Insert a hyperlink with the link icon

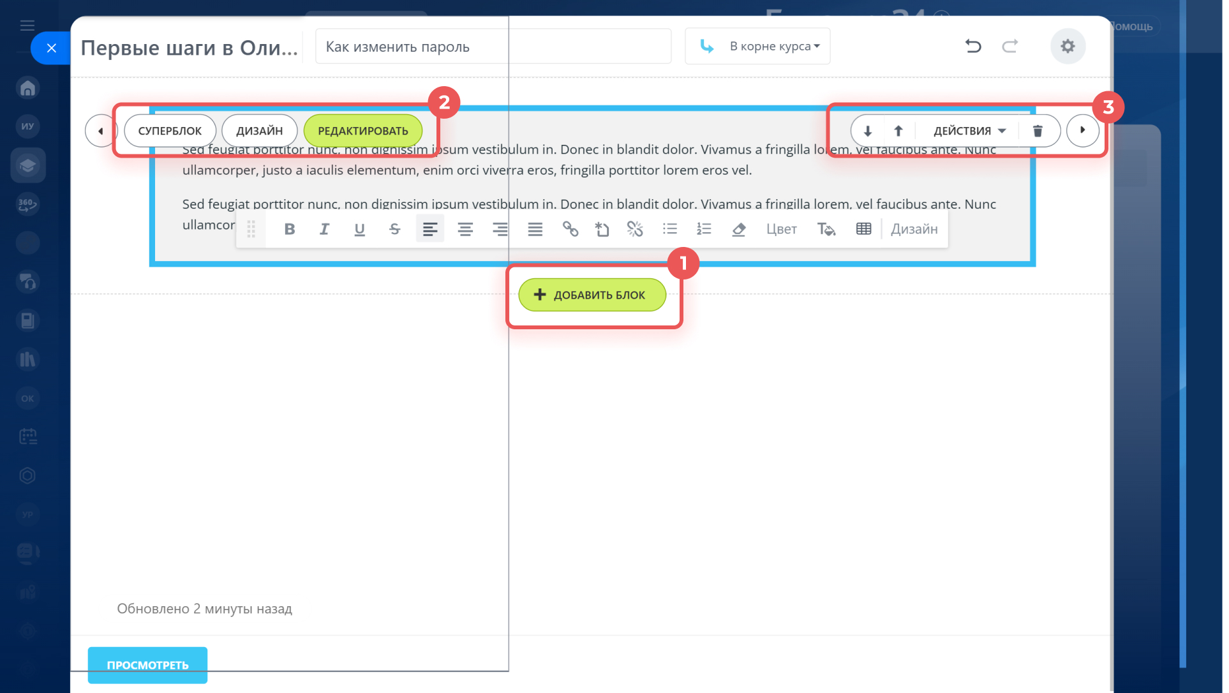pyautogui.click(x=570, y=229)
